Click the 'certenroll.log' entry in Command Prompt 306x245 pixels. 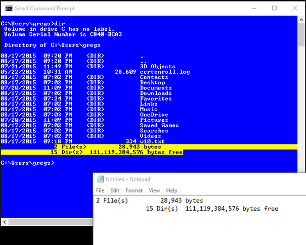coord(165,72)
